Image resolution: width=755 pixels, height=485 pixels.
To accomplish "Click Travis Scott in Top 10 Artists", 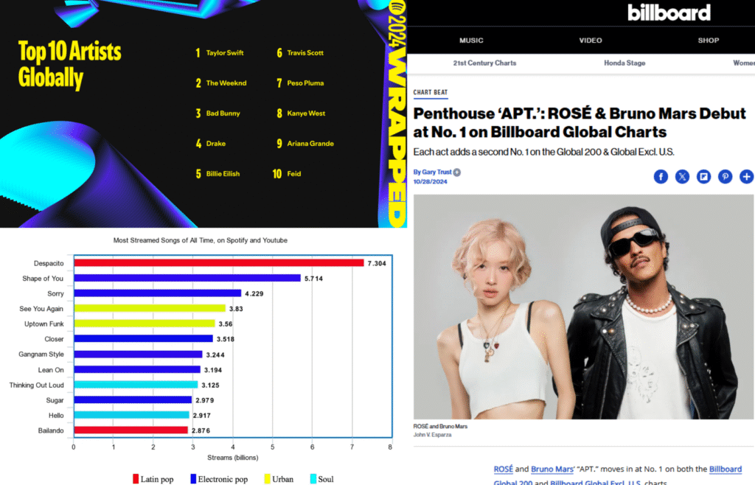I will pos(305,53).
